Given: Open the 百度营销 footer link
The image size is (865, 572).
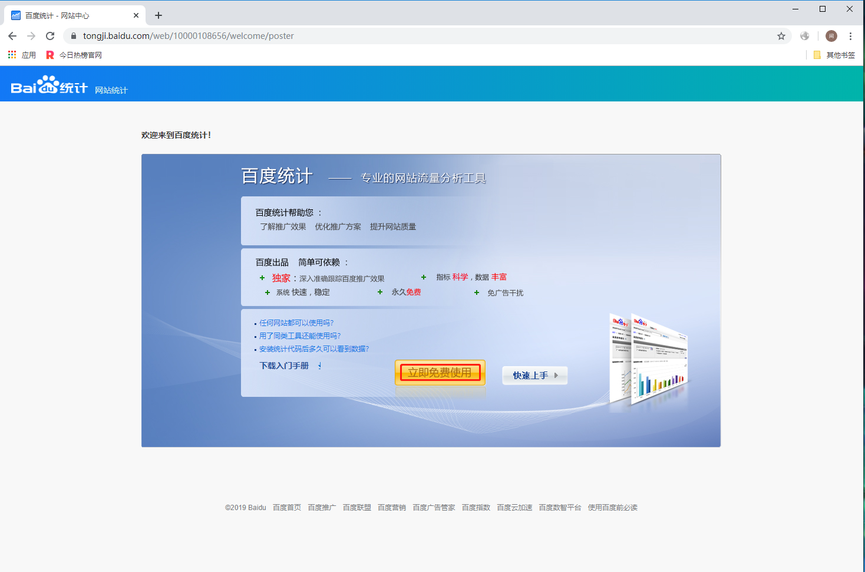Looking at the screenshot, I should click(x=392, y=508).
